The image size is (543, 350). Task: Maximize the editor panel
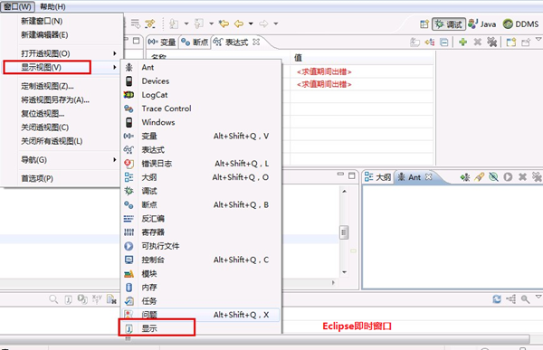[352, 175]
